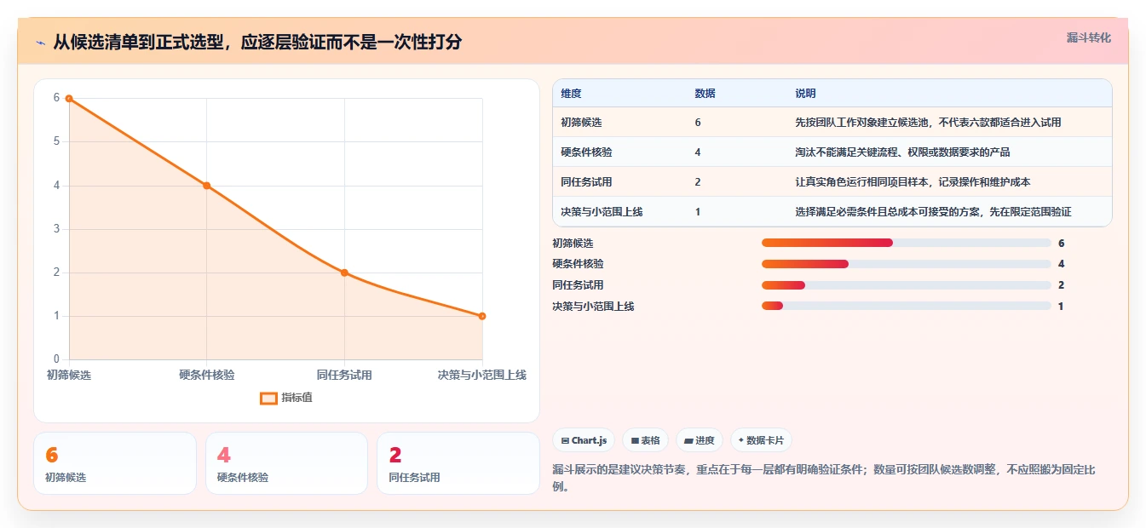1146x528 pixels.
Task: Click the data value 4 in the 硬条件核验 table row
Action: point(698,152)
